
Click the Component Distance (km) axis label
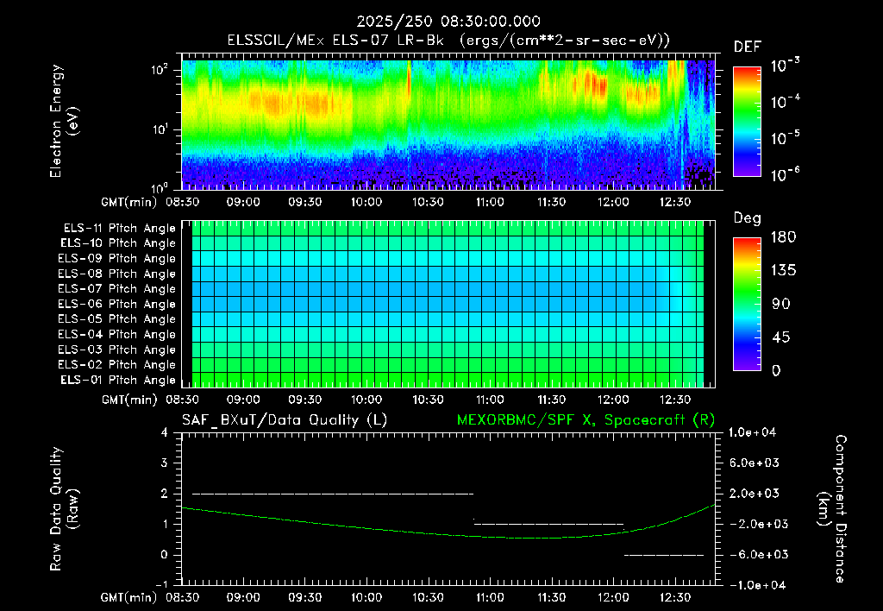(x=832, y=509)
